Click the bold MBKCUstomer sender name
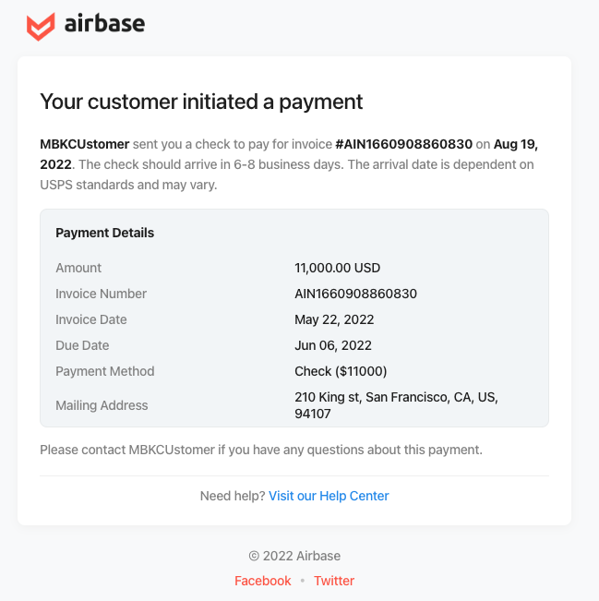 [85, 144]
